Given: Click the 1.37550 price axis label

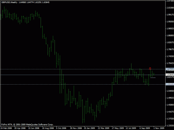Looking at the screenshot, I should point(170,119).
